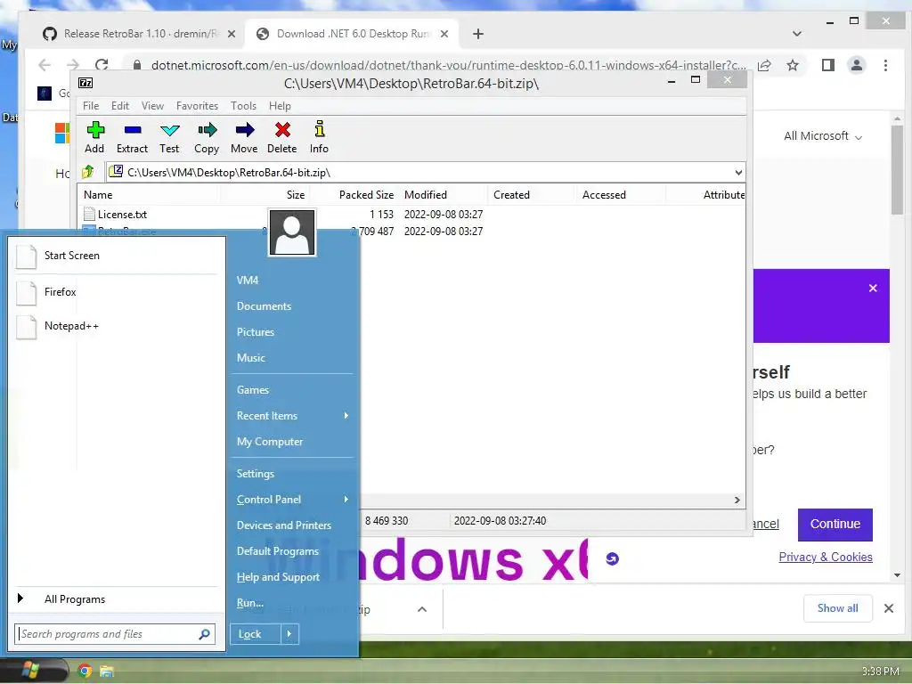Switch to the Download .NET 6.0 tab
This screenshot has width=912, height=684.
pos(353,34)
